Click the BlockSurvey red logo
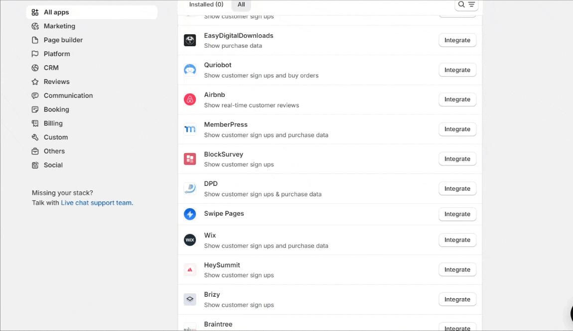Screen dimensions: 573x331 coord(190,159)
